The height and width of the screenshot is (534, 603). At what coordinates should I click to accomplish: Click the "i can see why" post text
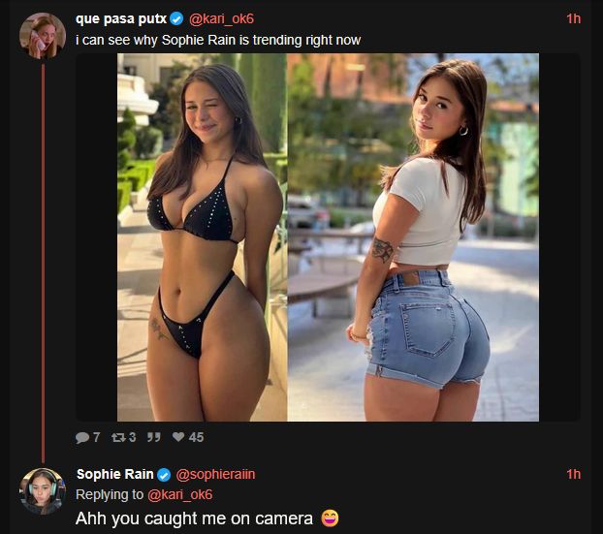coord(218,40)
